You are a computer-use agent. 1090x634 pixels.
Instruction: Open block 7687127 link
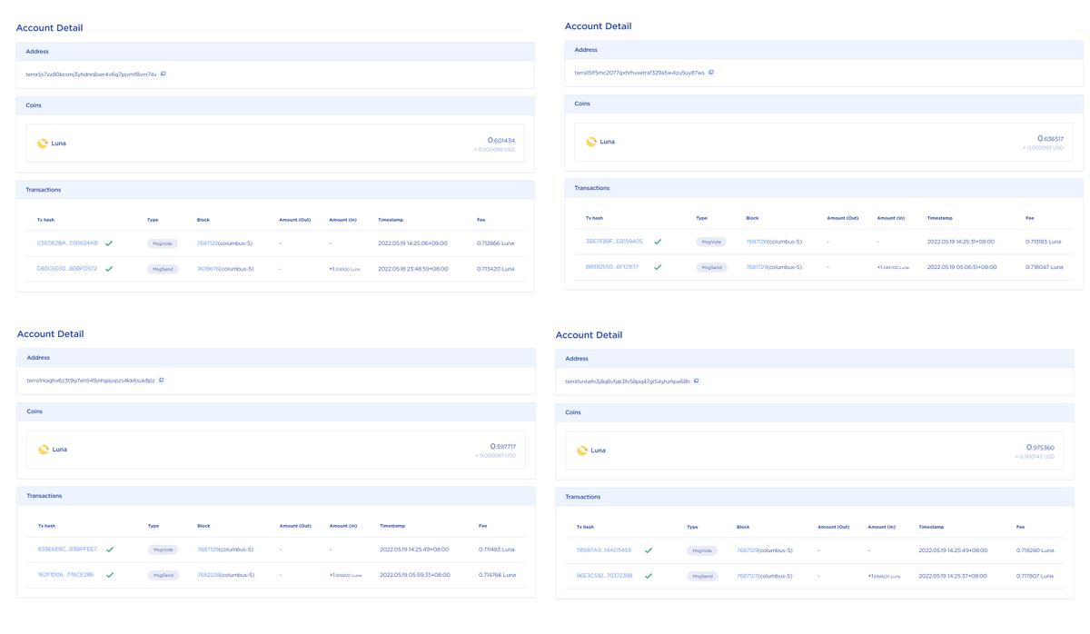[x=747, y=576]
